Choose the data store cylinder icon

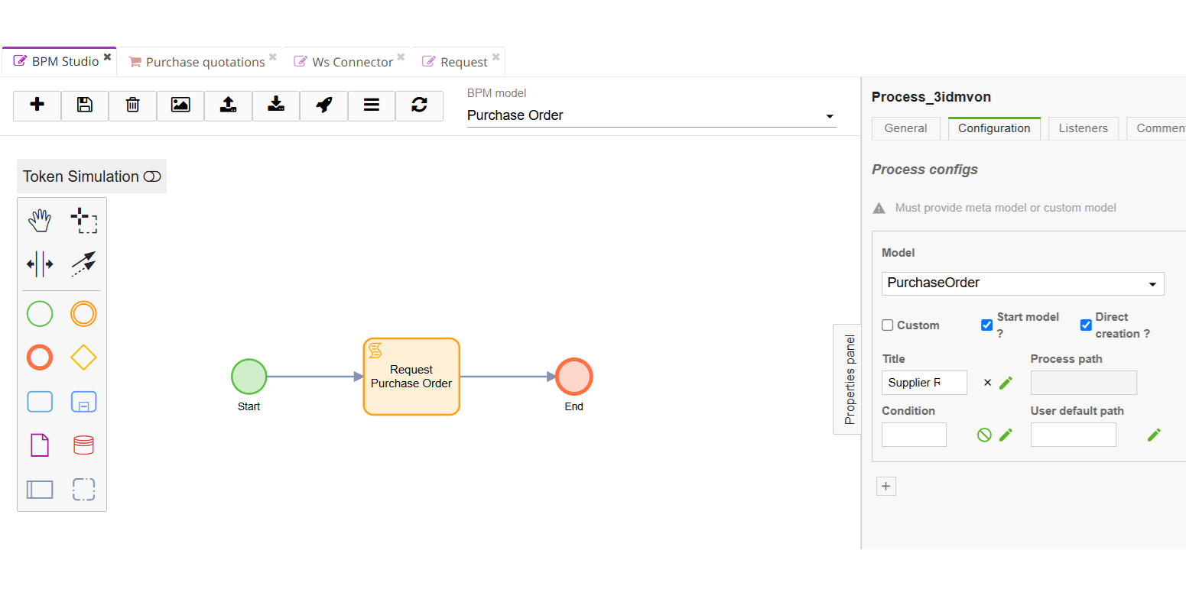[83, 445]
